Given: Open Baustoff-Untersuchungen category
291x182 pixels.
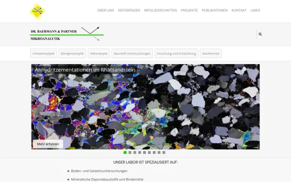Looking at the screenshot, I should (x=132, y=53).
